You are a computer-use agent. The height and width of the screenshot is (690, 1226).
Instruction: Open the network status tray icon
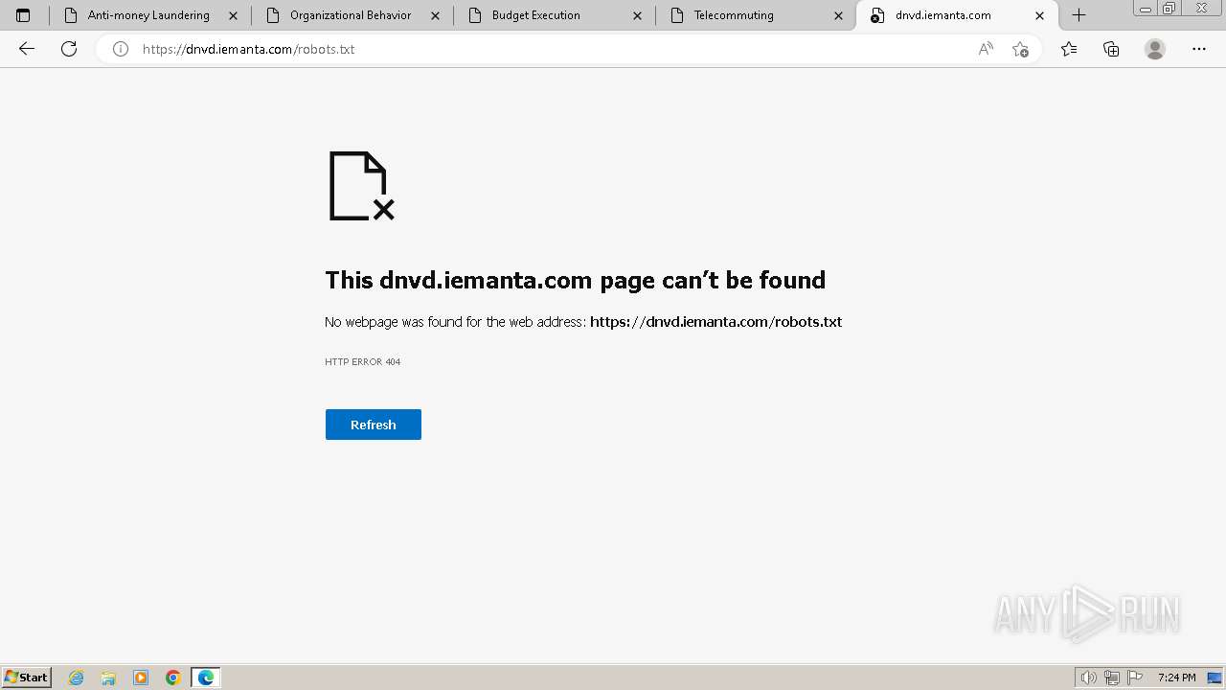click(x=1112, y=678)
